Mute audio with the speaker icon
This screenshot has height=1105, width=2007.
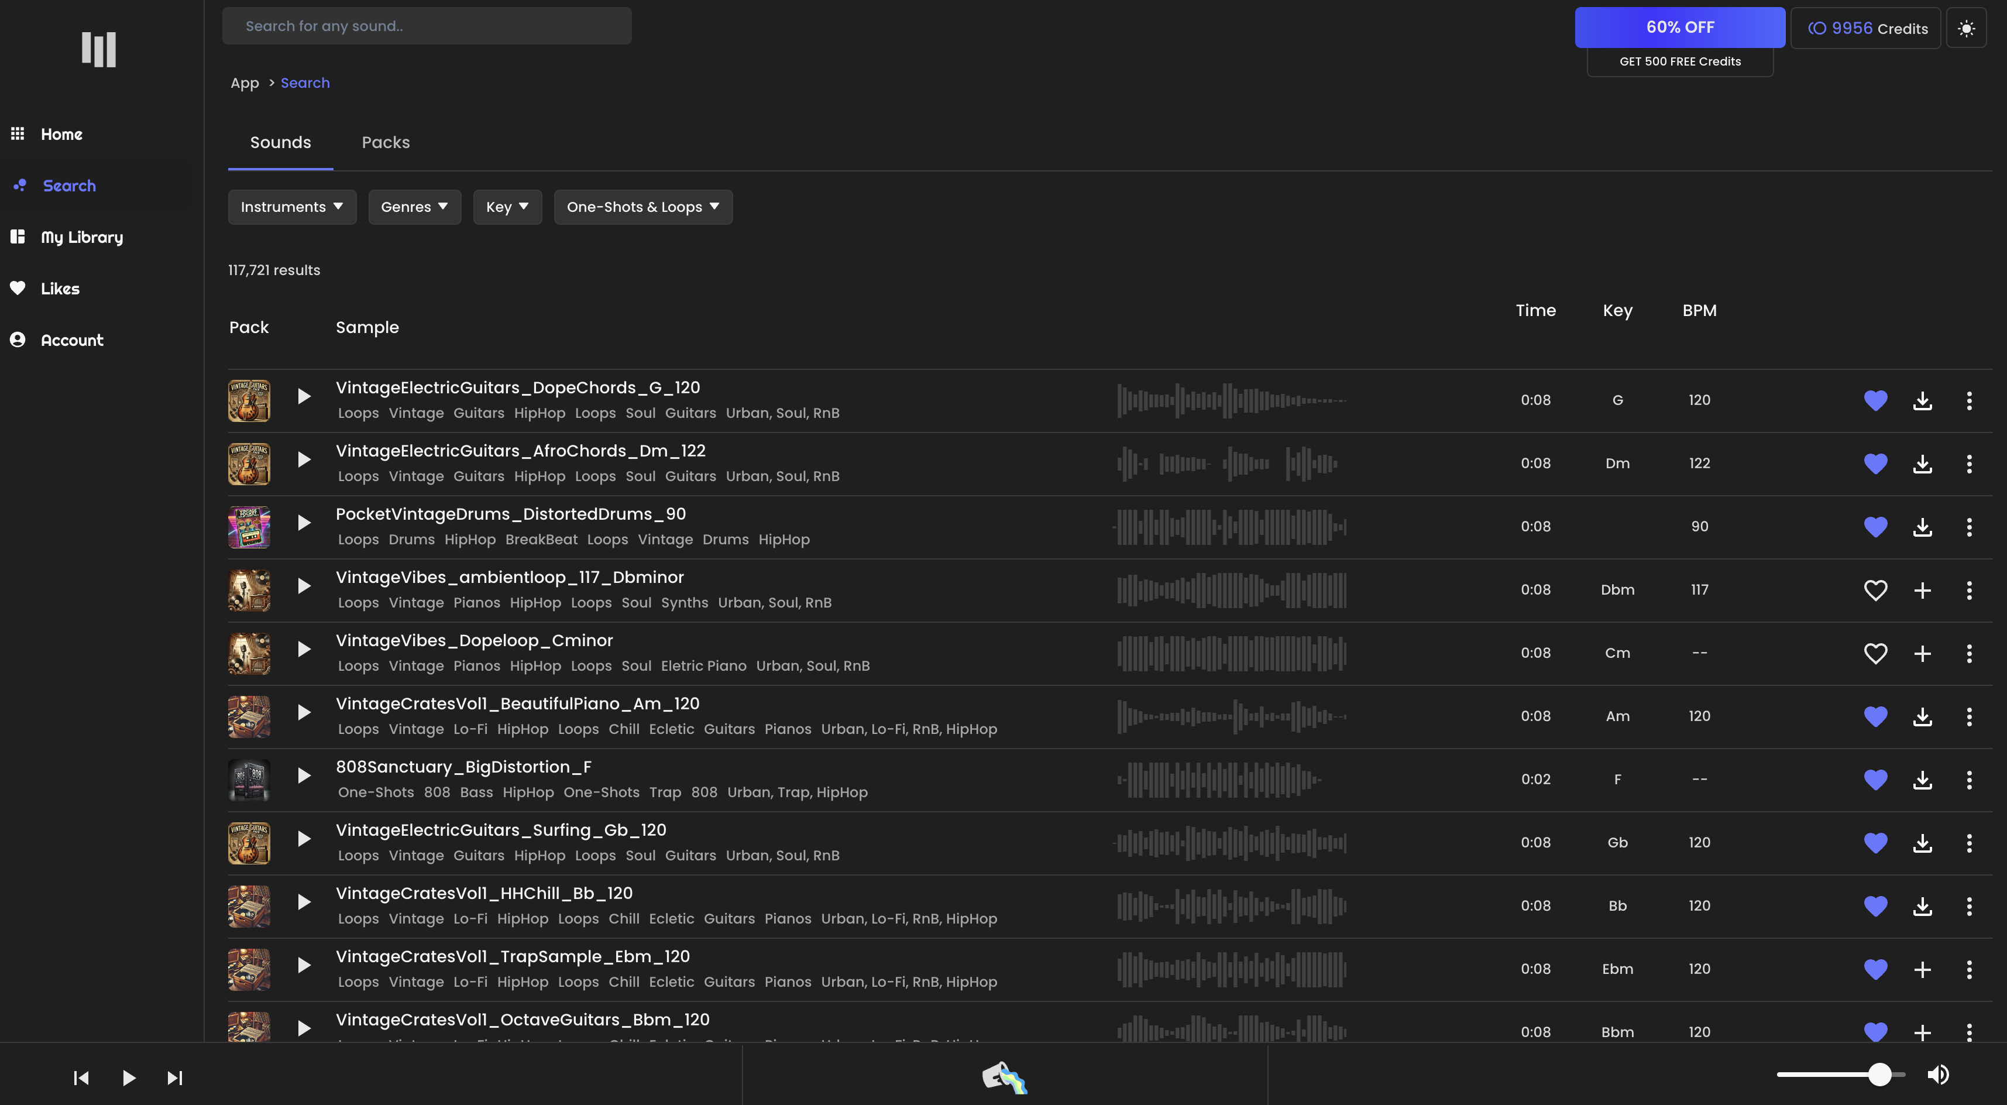pos(1937,1075)
